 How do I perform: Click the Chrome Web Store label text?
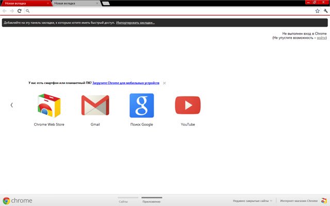click(x=49, y=125)
